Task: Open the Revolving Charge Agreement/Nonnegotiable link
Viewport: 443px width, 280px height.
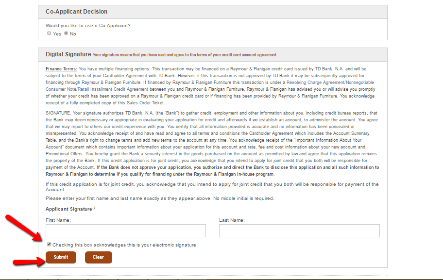Action: [x=330, y=82]
